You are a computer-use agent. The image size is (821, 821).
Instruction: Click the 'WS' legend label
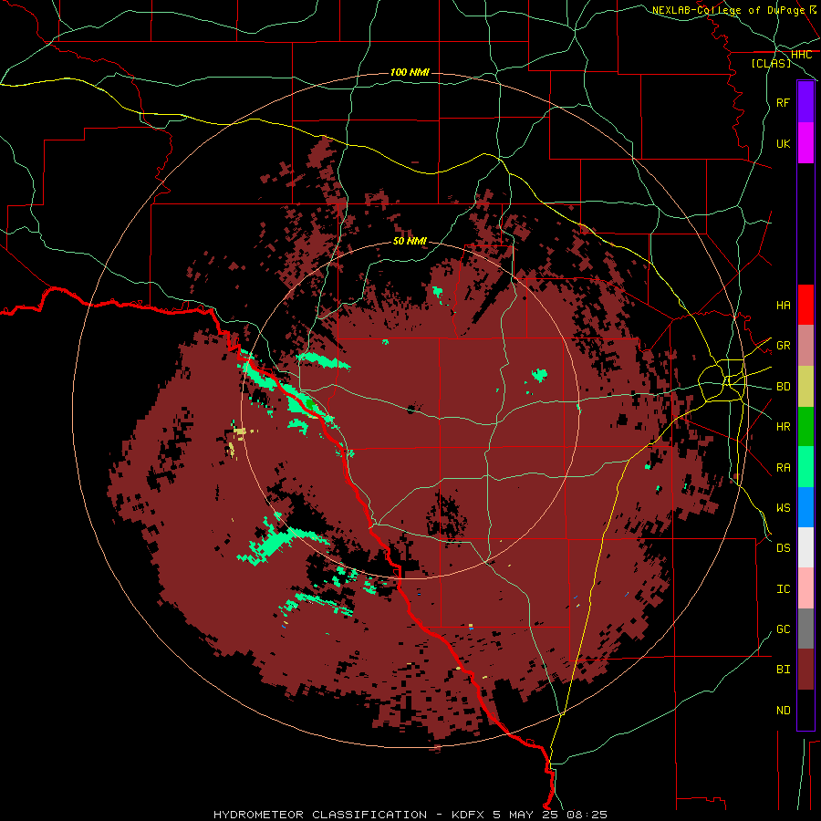pos(783,508)
